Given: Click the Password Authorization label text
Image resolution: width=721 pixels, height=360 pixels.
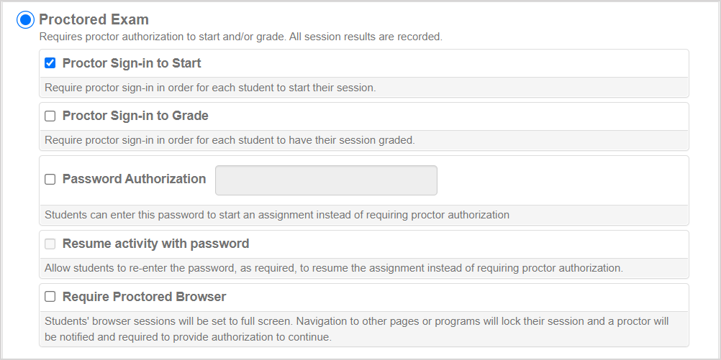Looking at the screenshot, I should (134, 179).
